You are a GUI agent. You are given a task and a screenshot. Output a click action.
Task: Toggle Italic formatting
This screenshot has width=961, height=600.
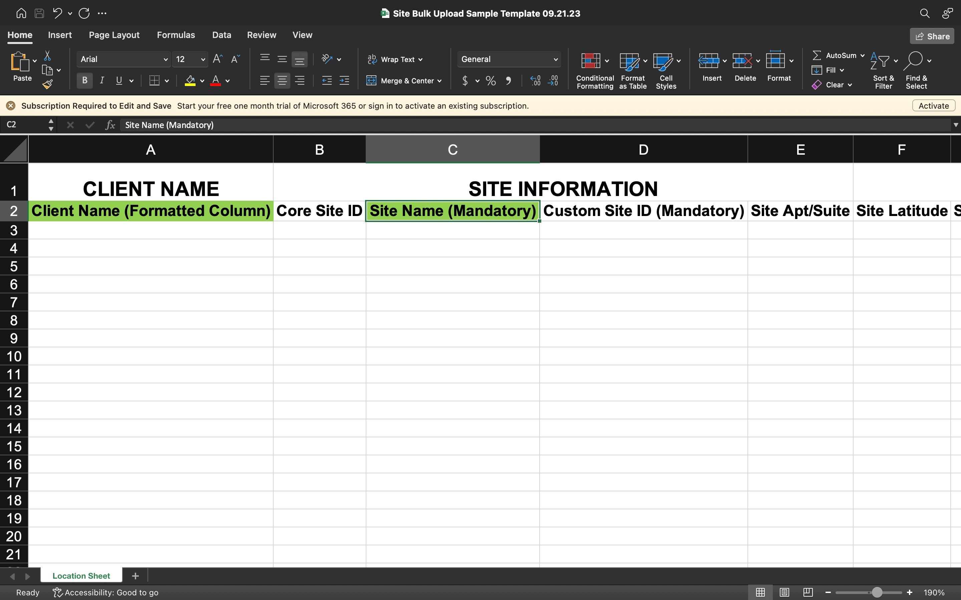pyautogui.click(x=102, y=81)
